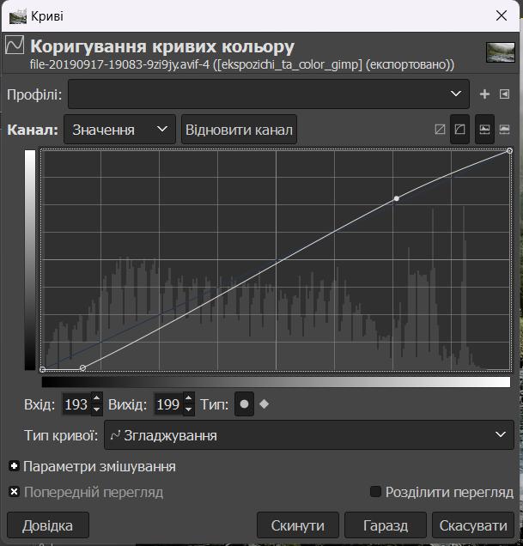Toggle the Попередній перегляд checkbox
The height and width of the screenshot is (546, 523).
[14, 492]
